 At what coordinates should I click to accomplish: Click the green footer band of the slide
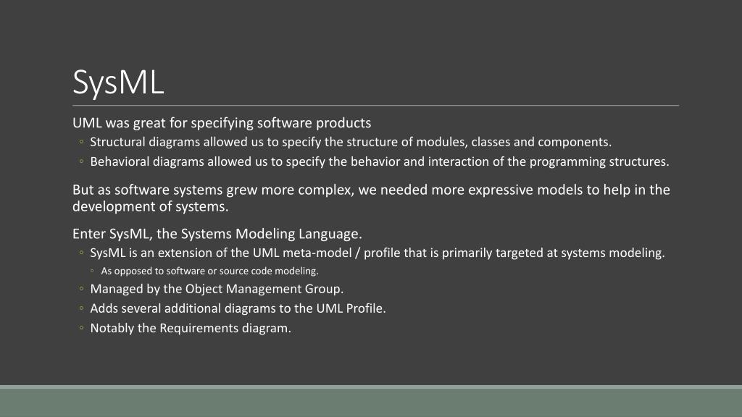pos(371,403)
